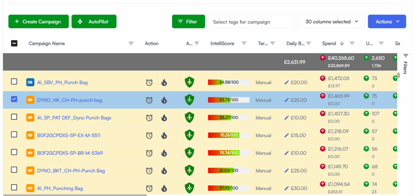This screenshot has height=196, width=414.
Task: Click the Create Campaign button
Action: click(x=38, y=21)
